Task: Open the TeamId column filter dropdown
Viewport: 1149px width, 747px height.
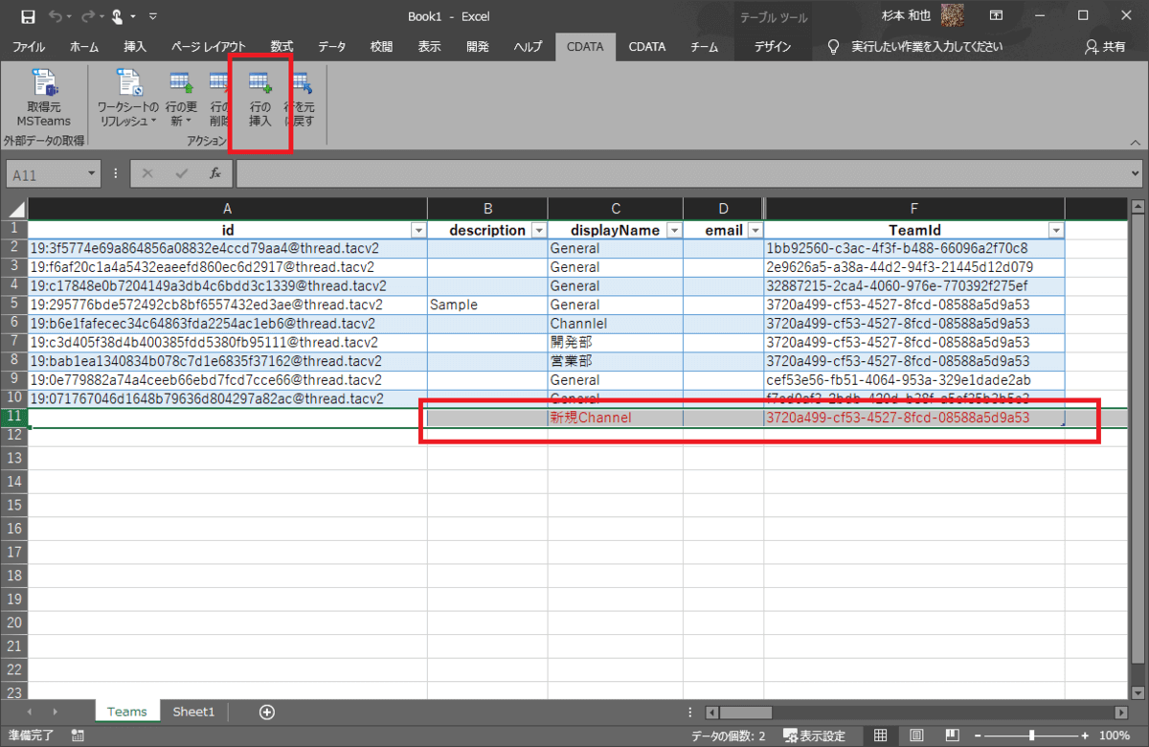Action: pyautogui.click(x=1055, y=231)
